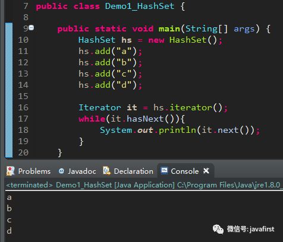The image size is (283, 242).
Task: Click the Console monitor icon
Action: coord(164,170)
